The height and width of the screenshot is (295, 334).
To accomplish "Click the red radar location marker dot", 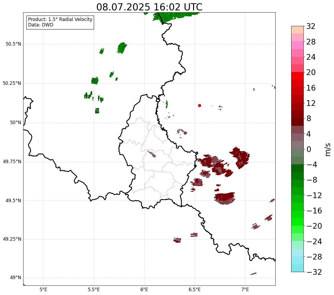I will tap(200, 105).
